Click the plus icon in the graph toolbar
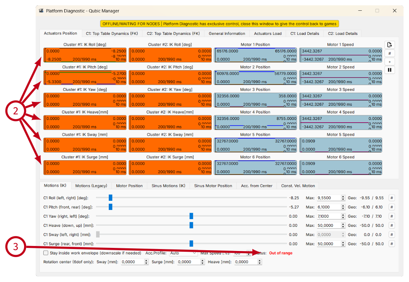409x282 pixels. [x=389, y=62]
